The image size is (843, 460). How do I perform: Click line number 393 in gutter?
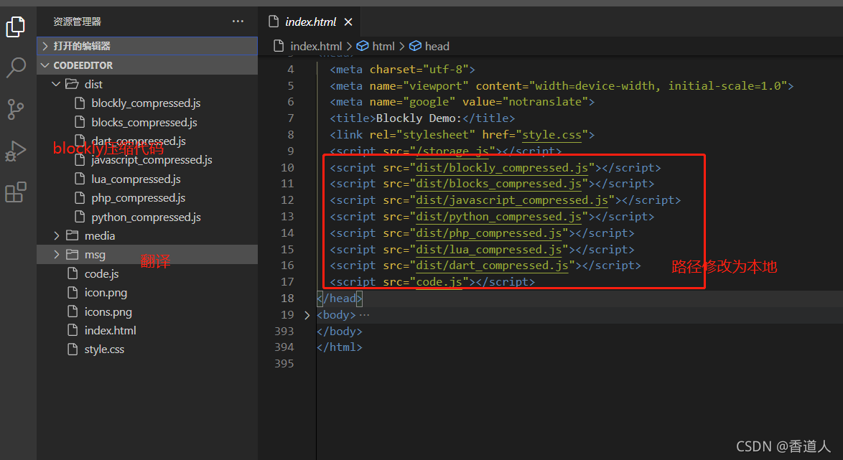coord(284,331)
